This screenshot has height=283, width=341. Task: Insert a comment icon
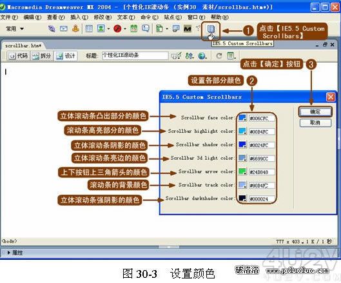click(x=146, y=28)
